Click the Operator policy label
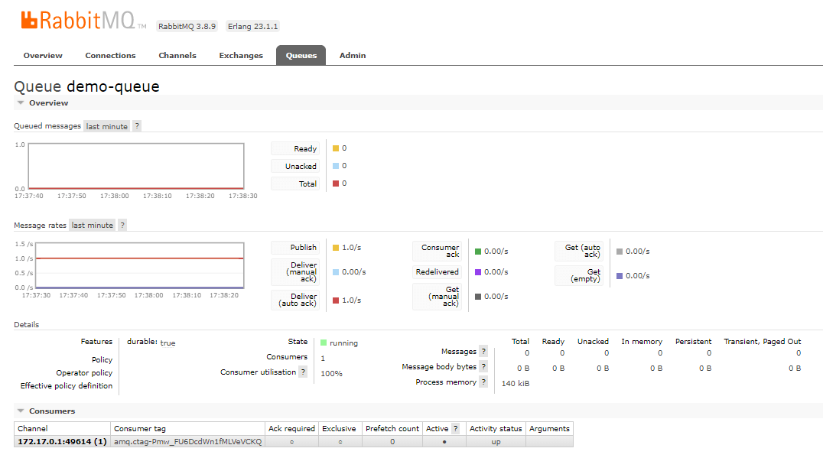 (x=84, y=373)
